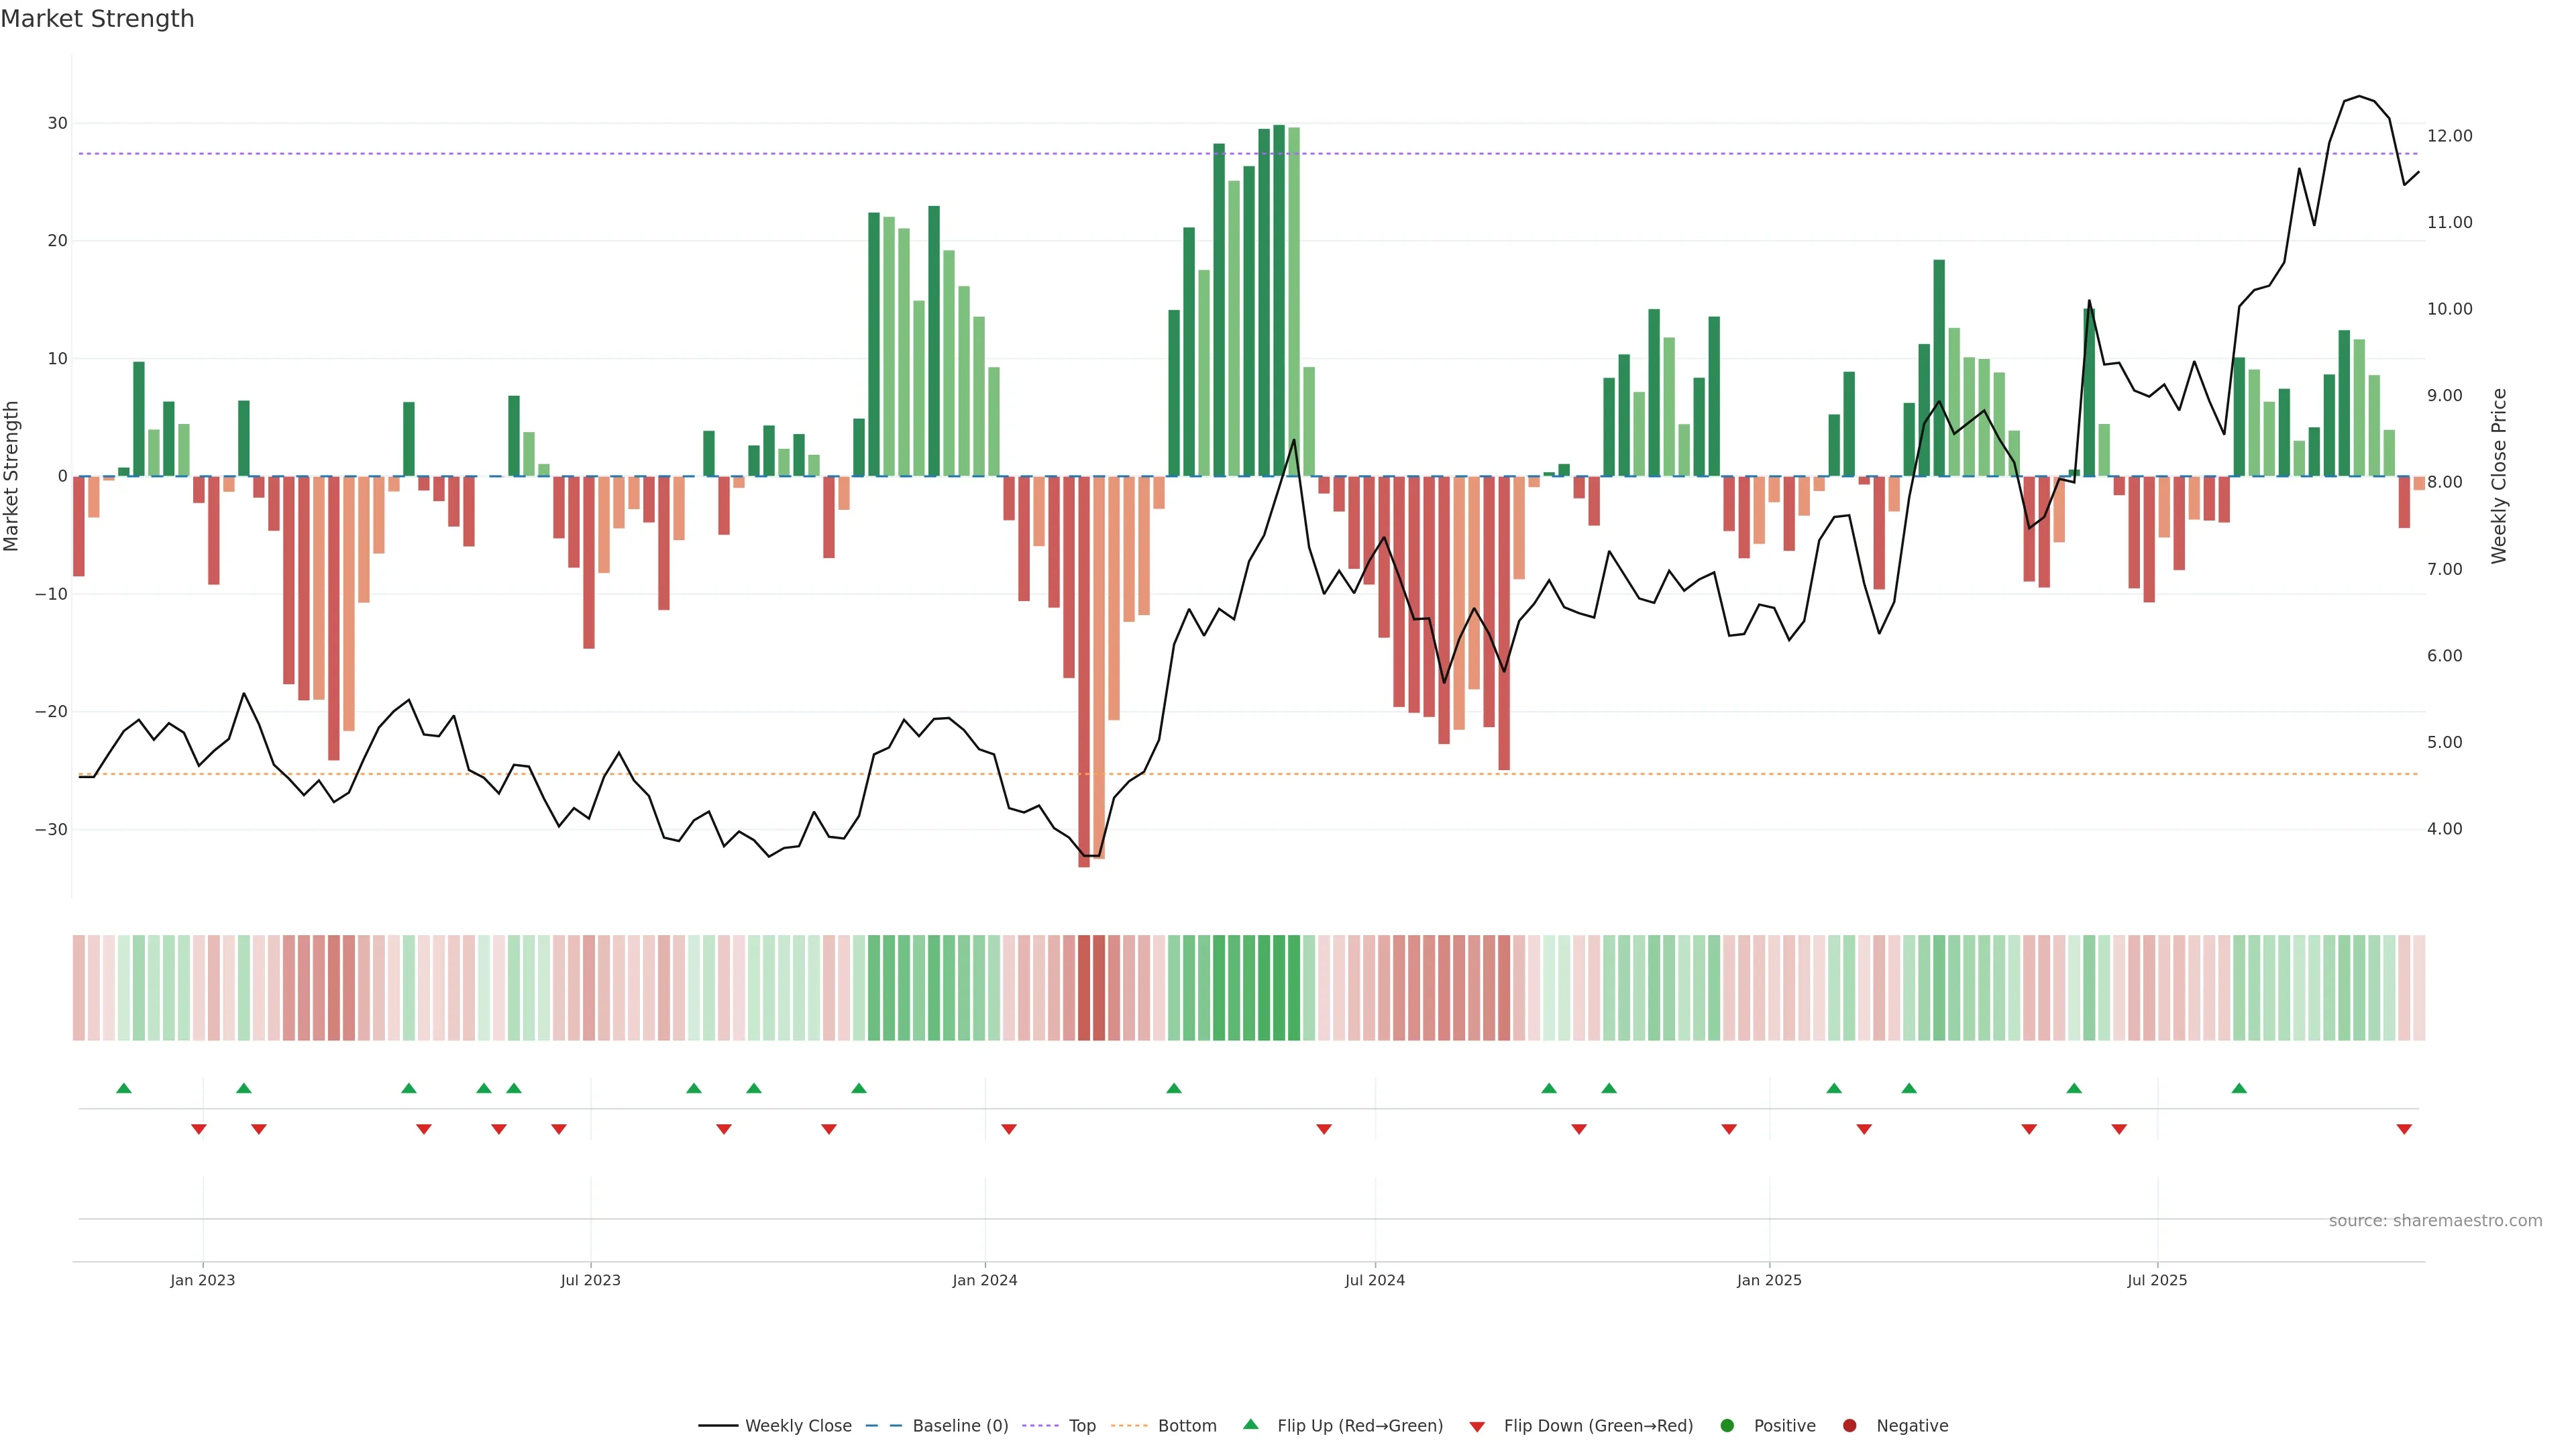Click the 12.00 right-axis price label
This screenshot has width=2576, height=1449.
(x=2449, y=136)
